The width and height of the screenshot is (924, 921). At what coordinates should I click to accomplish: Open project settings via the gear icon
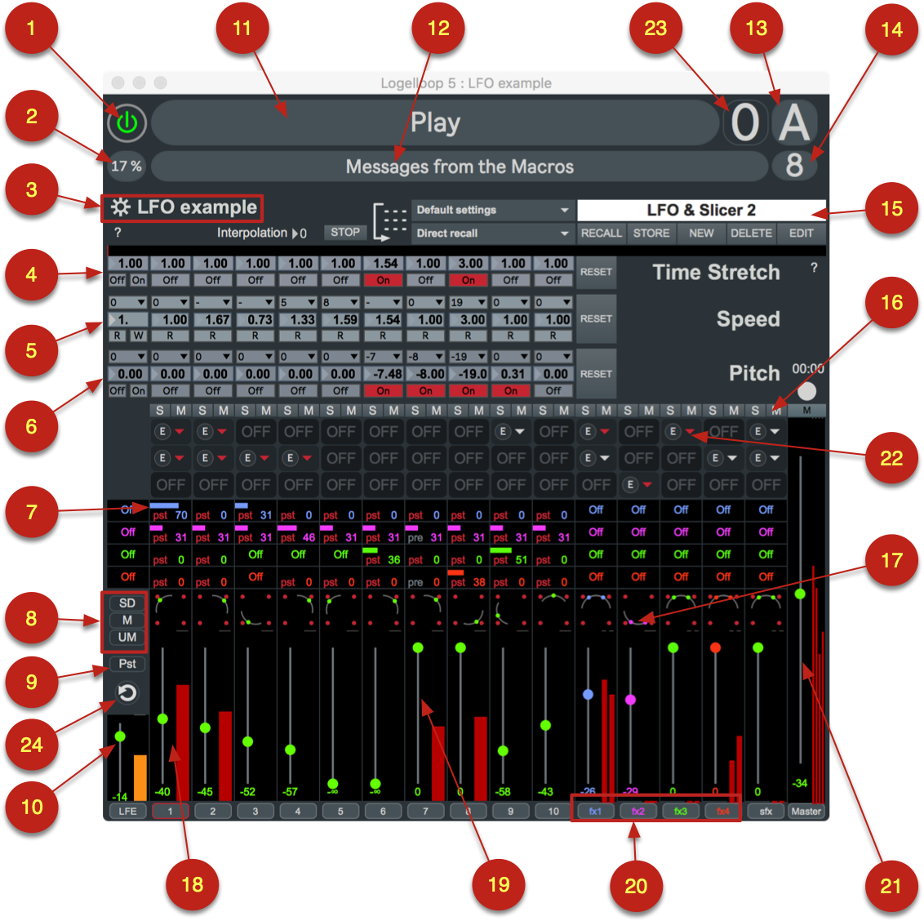pyautogui.click(x=121, y=207)
